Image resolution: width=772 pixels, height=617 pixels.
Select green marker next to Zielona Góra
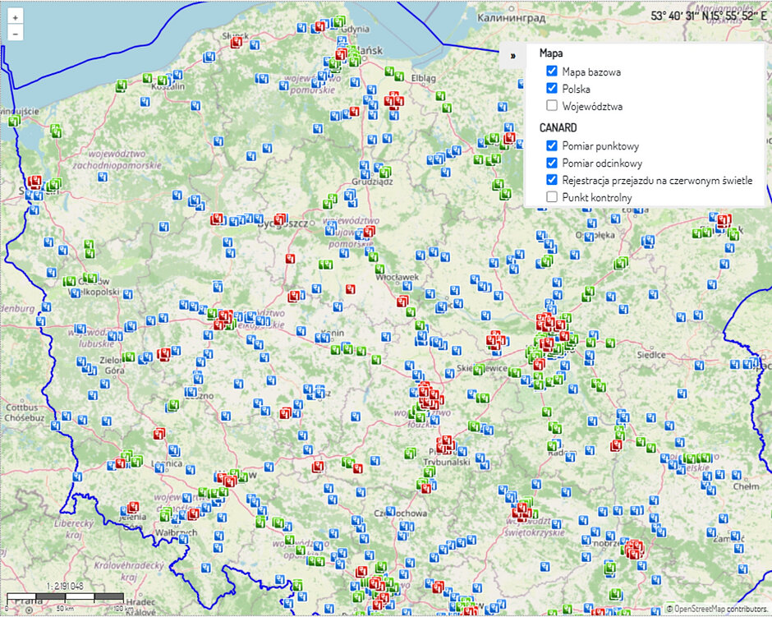click(128, 357)
